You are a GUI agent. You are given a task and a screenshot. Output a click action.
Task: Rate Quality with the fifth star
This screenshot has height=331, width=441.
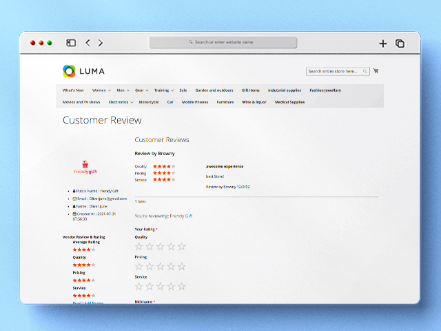tap(182, 246)
